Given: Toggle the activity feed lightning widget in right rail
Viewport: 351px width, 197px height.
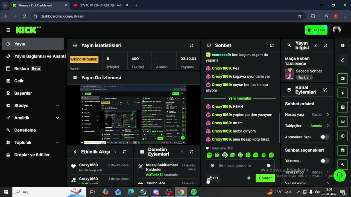Looking at the screenshot, I should tap(343, 93).
